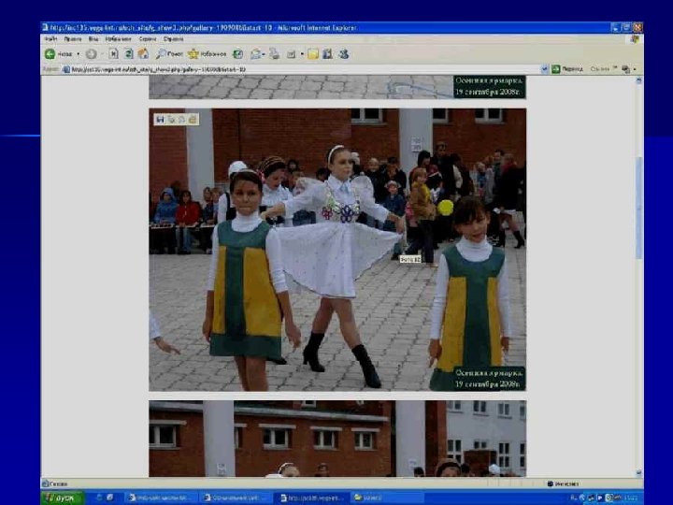673x505 pixels.
Task: Click the print icon on image toolbar
Action: [x=171, y=120]
